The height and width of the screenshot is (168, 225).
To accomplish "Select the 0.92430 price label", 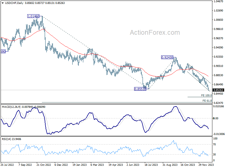I will 167,57.
